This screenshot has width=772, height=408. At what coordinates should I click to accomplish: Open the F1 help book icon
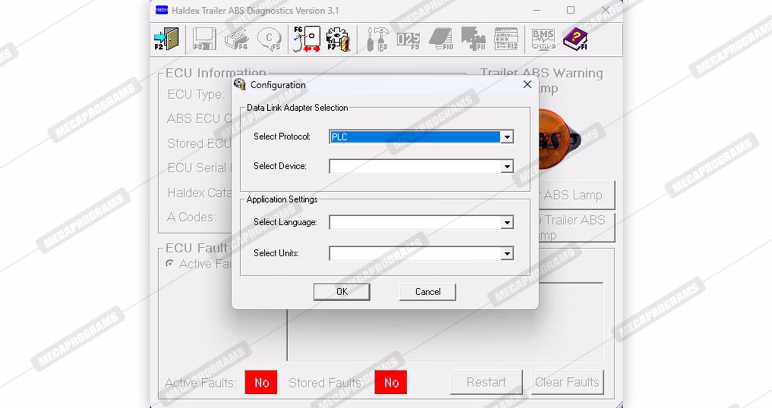click(575, 40)
